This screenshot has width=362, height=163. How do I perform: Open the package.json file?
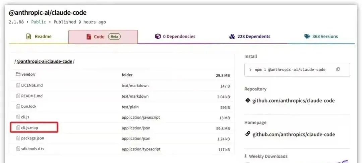33,138
